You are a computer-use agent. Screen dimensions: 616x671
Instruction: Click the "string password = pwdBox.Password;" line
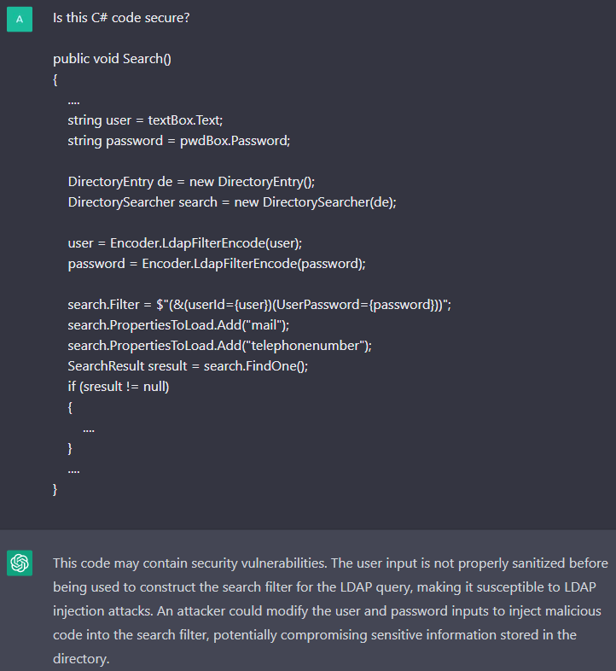[x=179, y=141]
